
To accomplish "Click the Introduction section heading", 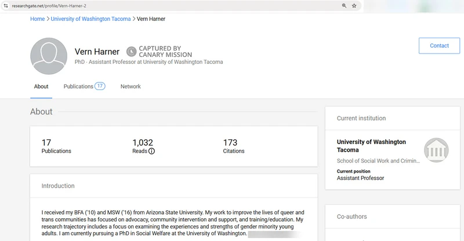I will (58, 186).
